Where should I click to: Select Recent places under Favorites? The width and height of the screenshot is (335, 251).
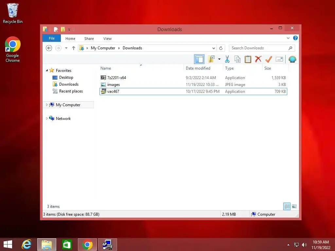tap(71, 91)
